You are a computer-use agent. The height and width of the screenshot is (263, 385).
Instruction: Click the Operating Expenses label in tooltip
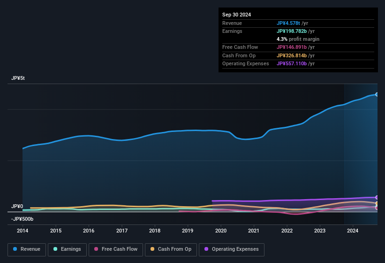coord(246,64)
